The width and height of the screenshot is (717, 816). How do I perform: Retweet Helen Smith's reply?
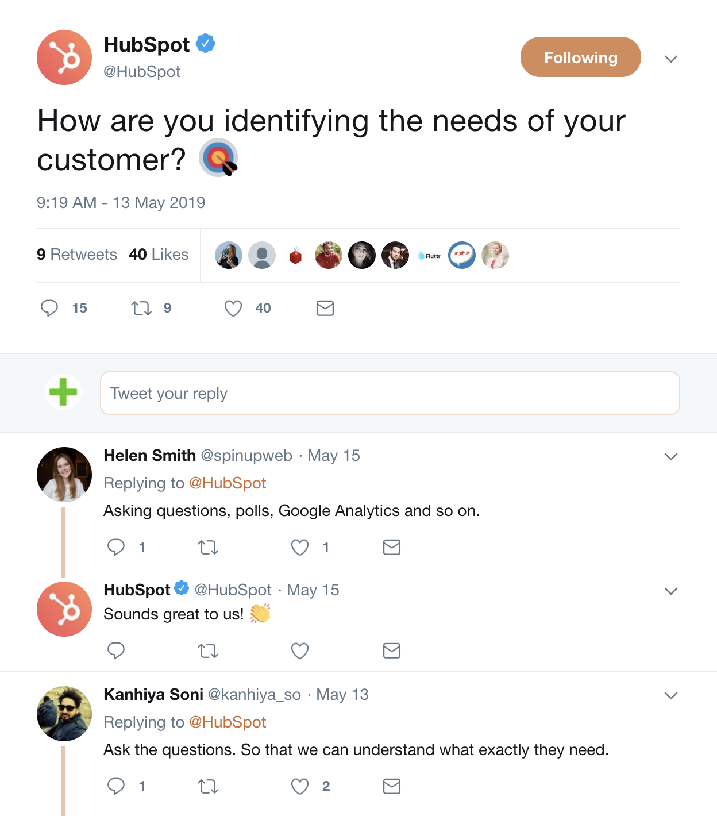(208, 548)
